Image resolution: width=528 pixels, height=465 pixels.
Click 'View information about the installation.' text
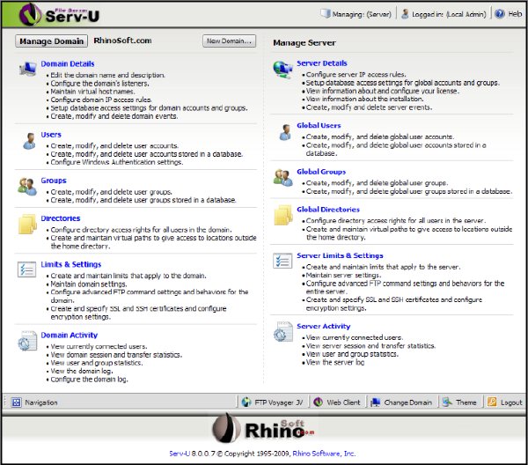point(364,99)
